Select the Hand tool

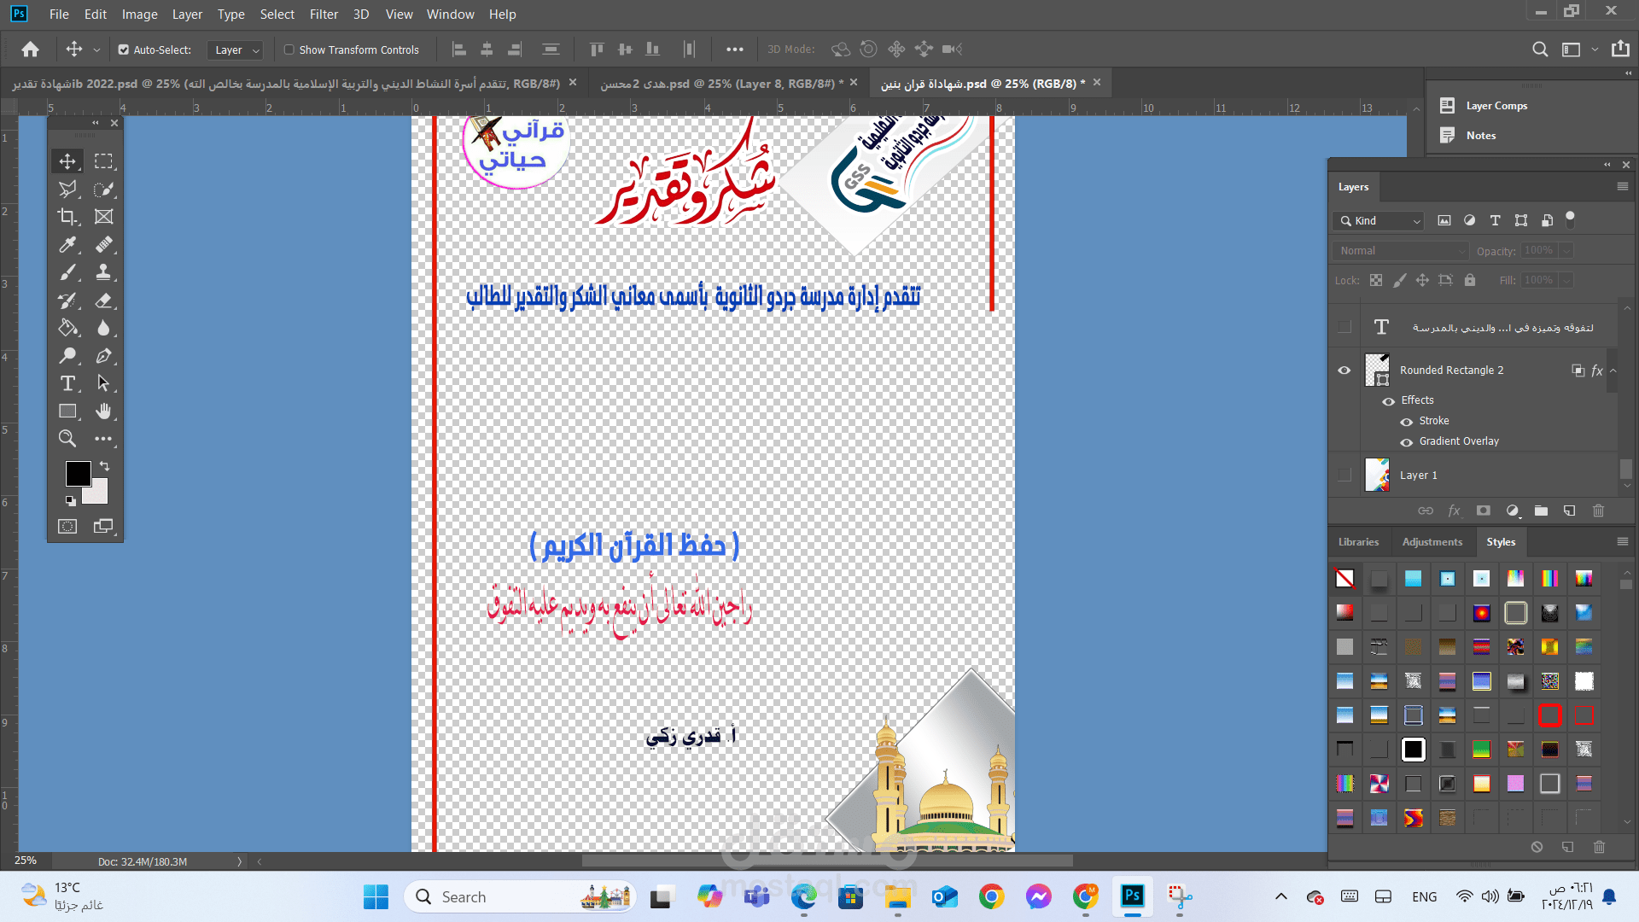tap(103, 411)
